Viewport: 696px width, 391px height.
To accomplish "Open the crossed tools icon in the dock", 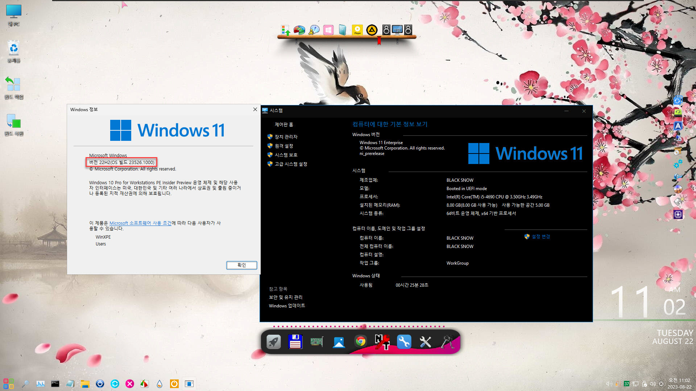I will 426,342.
